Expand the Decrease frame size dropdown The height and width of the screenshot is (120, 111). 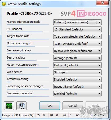tap(77, 94)
